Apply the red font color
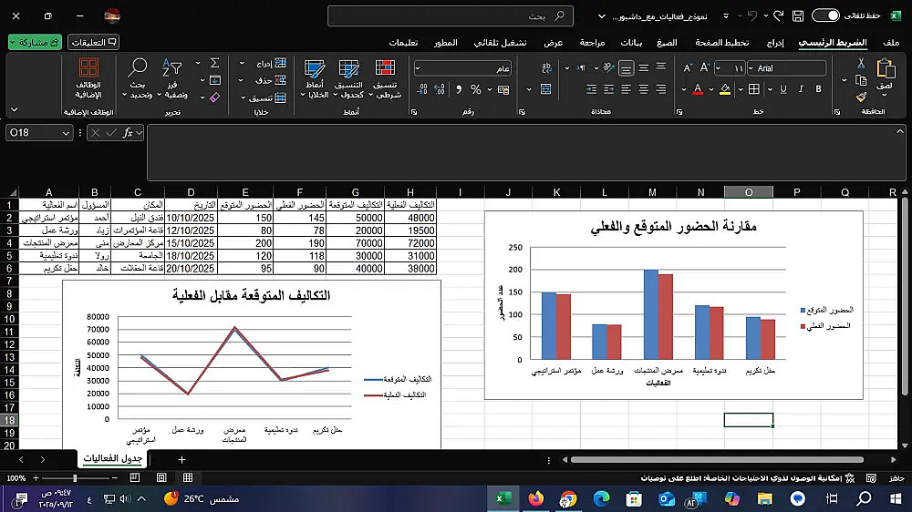The width and height of the screenshot is (912, 512). (x=698, y=89)
